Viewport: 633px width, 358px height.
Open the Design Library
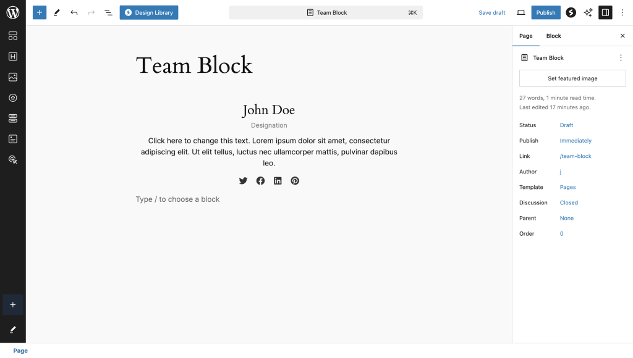pos(148,12)
